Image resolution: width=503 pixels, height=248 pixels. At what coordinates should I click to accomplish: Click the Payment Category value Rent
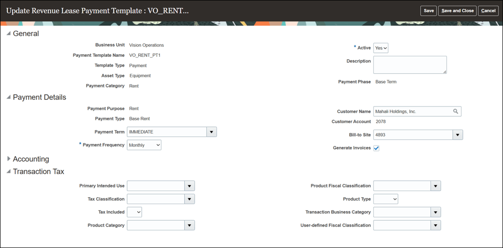(134, 86)
